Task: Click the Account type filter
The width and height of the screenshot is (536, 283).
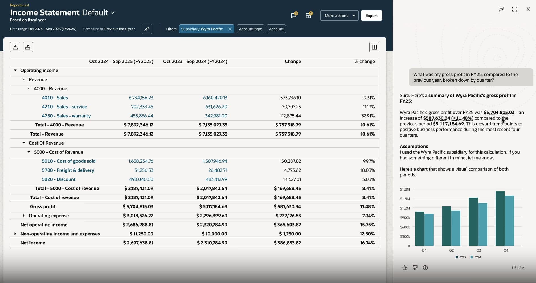Action: (x=250, y=29)
